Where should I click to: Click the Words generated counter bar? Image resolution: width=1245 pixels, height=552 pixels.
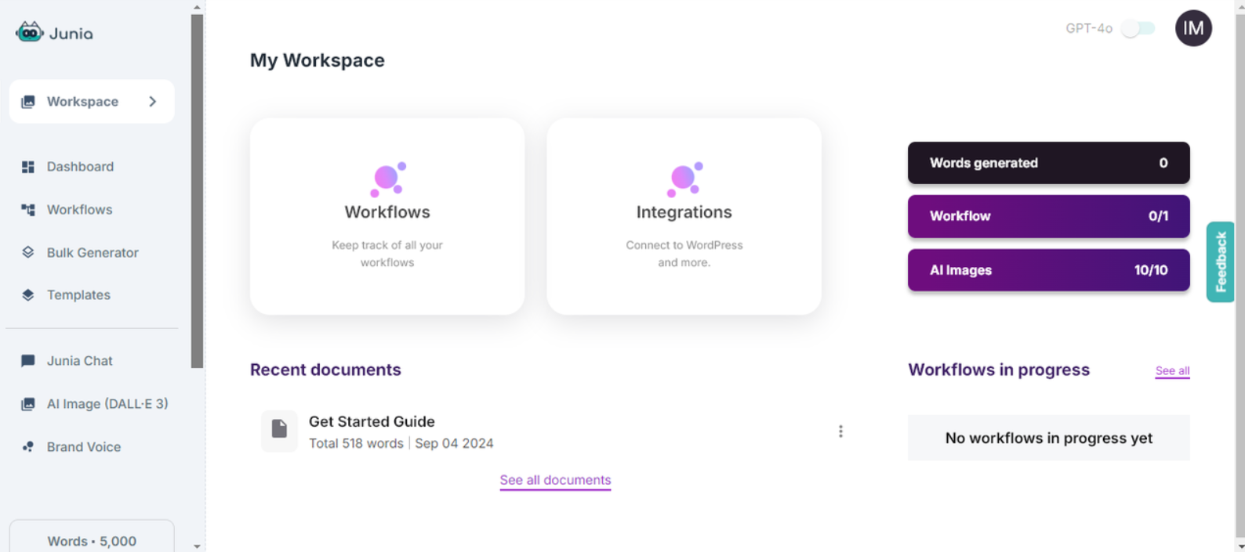point(1049,163)
